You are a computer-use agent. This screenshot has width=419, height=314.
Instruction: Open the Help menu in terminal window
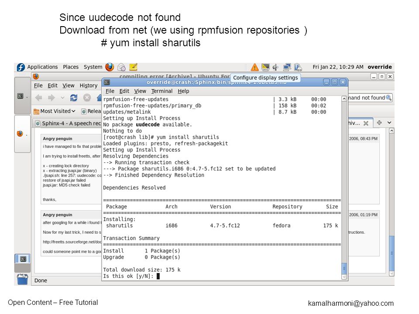tap(183, 91)
